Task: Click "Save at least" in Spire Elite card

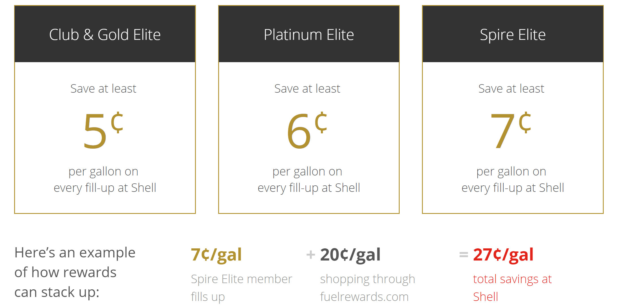Action: coord(511,89)
